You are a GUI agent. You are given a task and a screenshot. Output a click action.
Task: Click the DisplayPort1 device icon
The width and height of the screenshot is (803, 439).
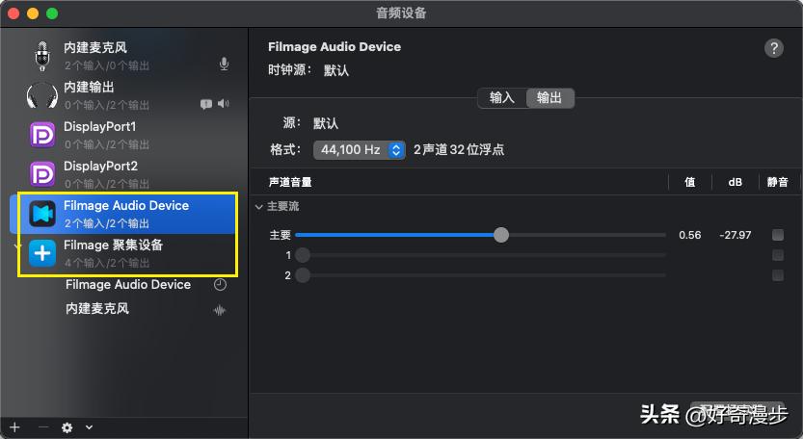[42, 135]
